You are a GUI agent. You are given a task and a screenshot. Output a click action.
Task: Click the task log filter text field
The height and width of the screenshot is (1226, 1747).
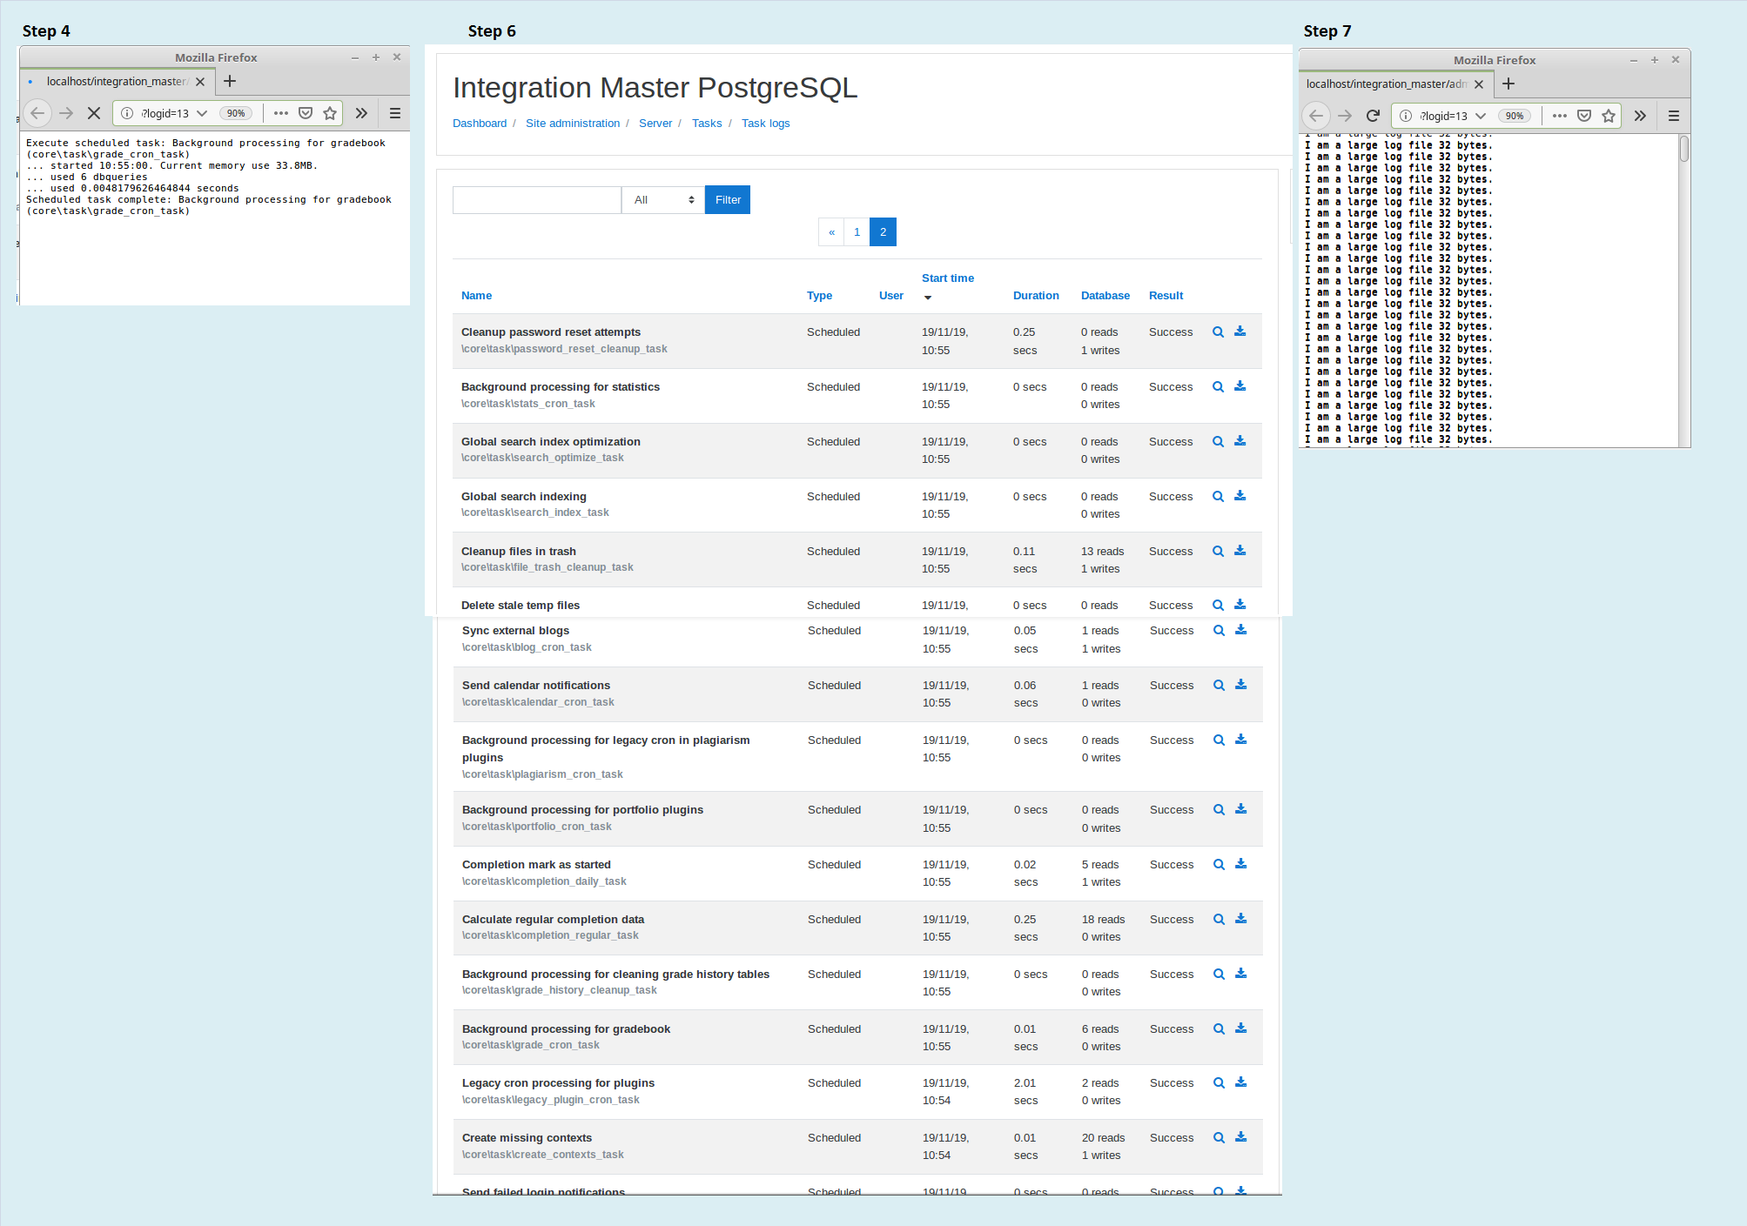537,200
